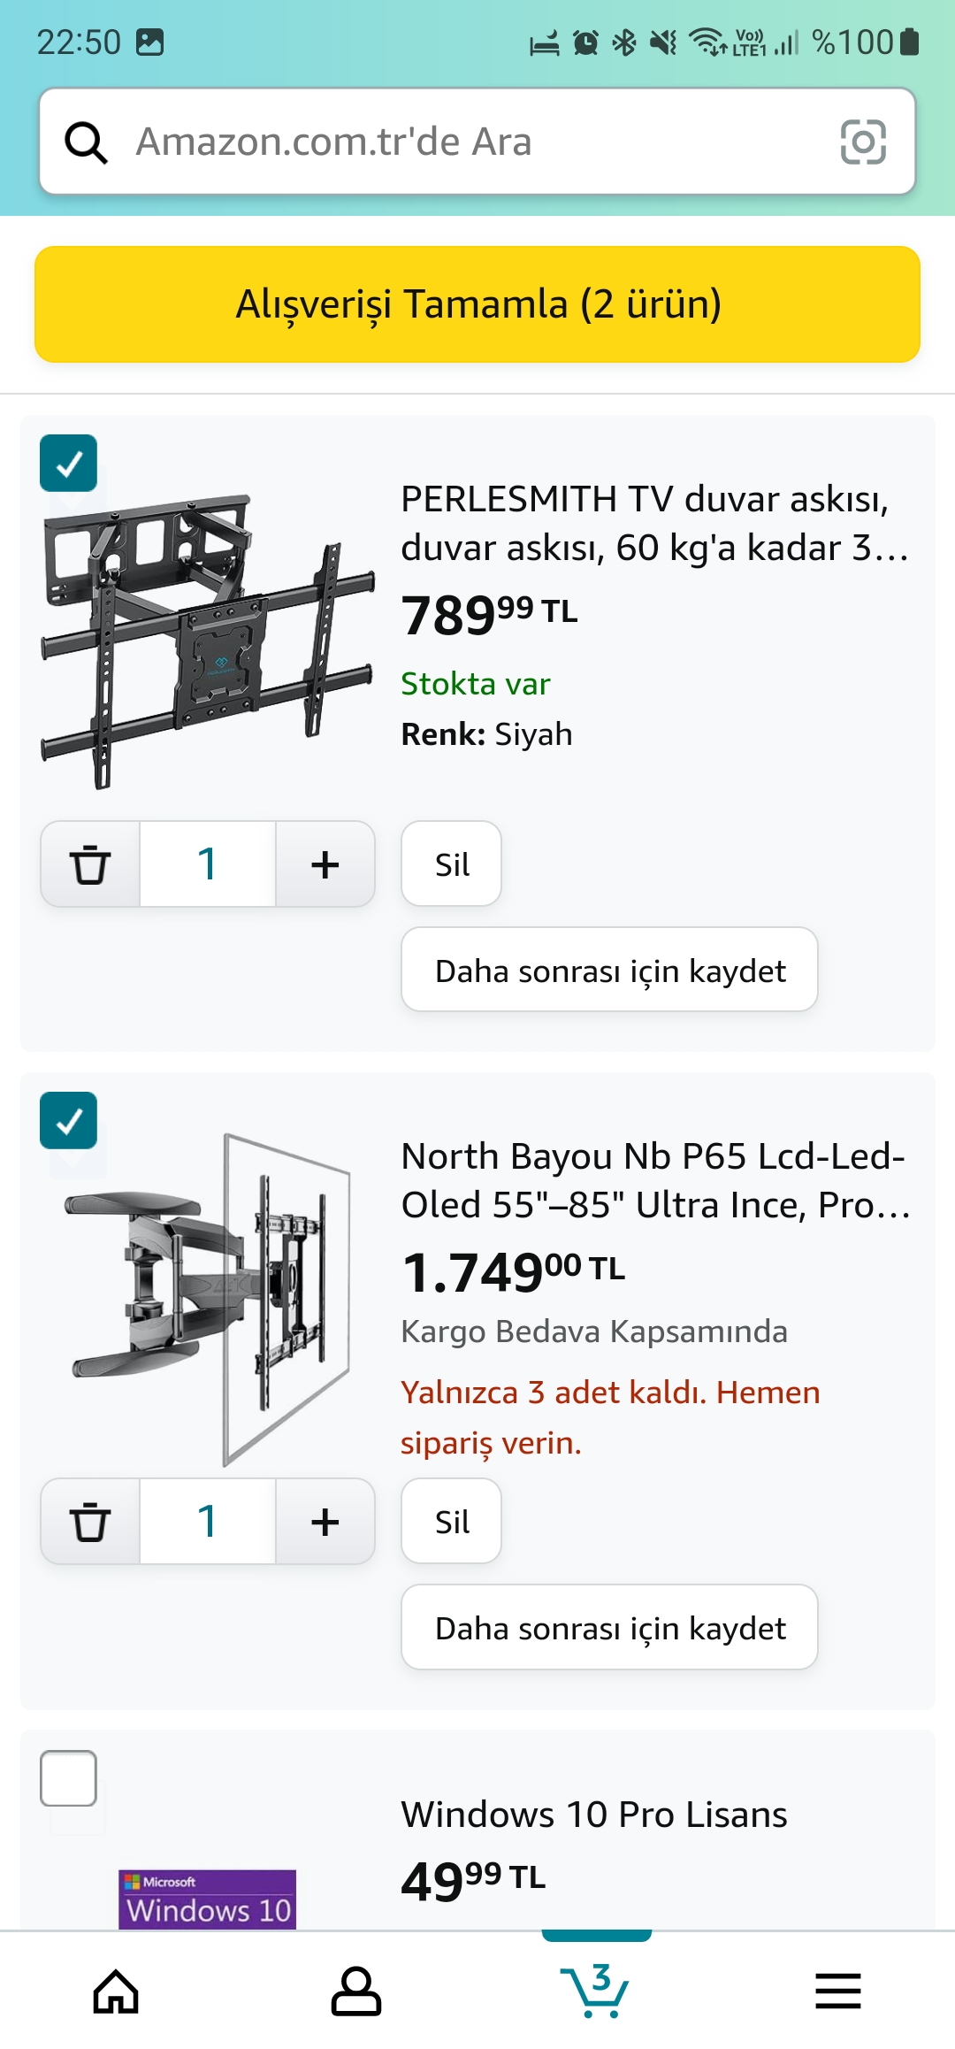Open the hamburger menu icon
This screenshot has height=2049, width=955.
pyautogui.click(x=837, y=1991)
